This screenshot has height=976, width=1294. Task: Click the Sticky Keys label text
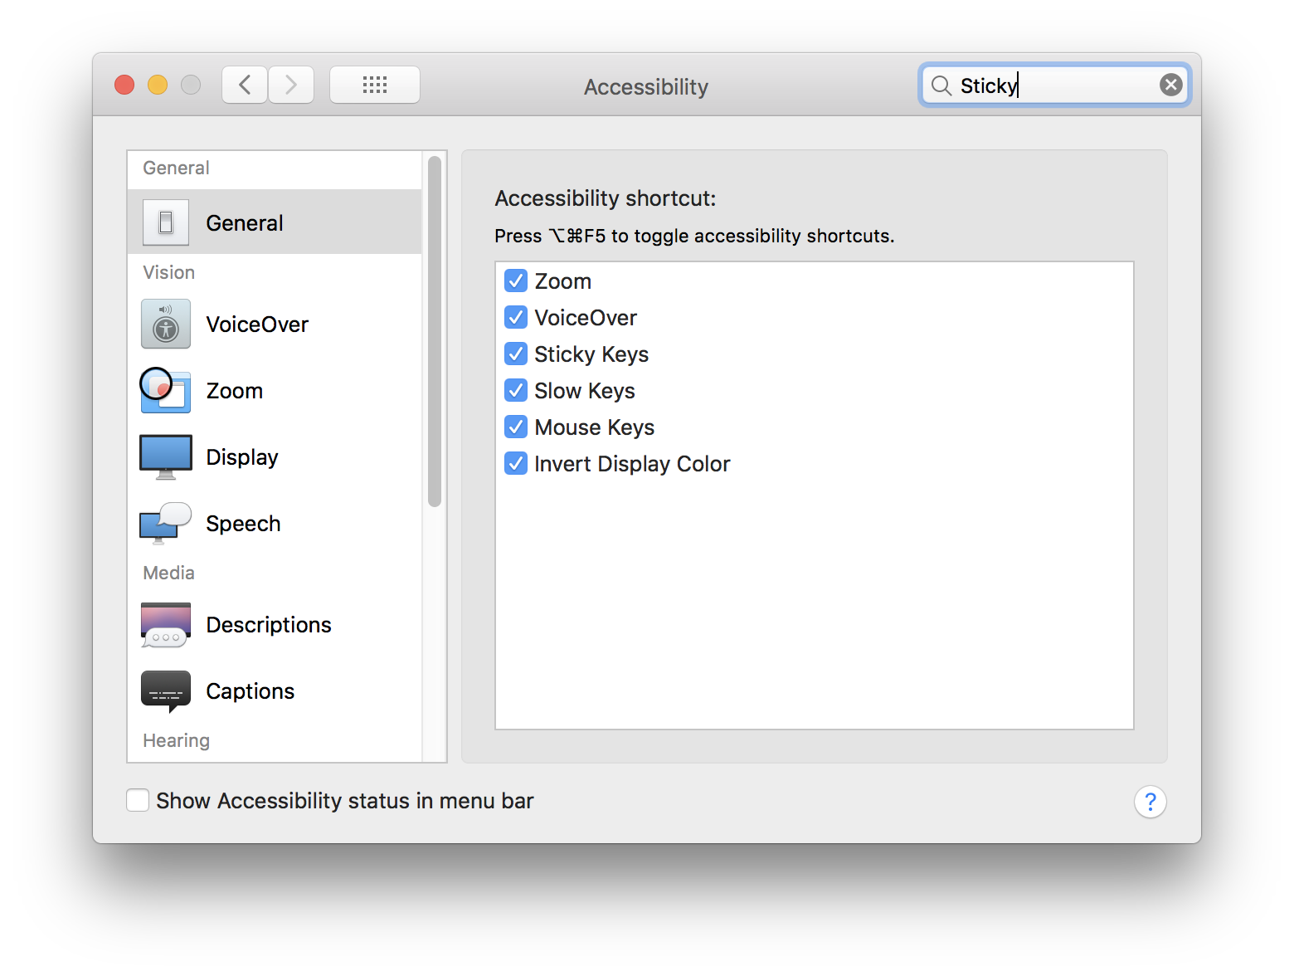pyautogui.click(x=591, y=354)
